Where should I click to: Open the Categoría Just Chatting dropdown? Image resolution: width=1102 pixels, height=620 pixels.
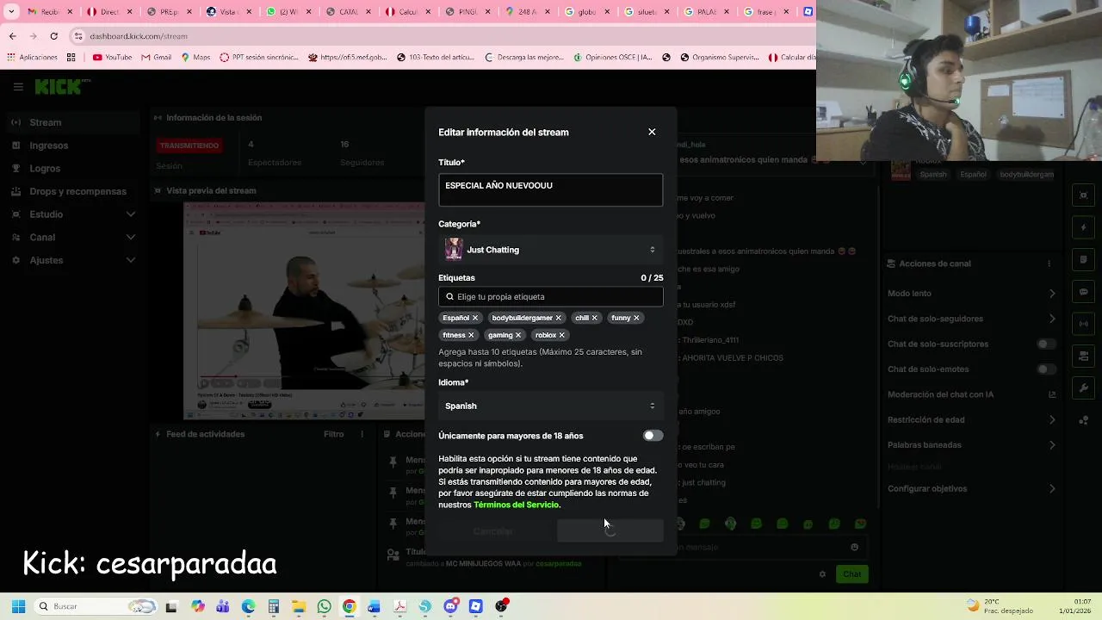point(550,250)
